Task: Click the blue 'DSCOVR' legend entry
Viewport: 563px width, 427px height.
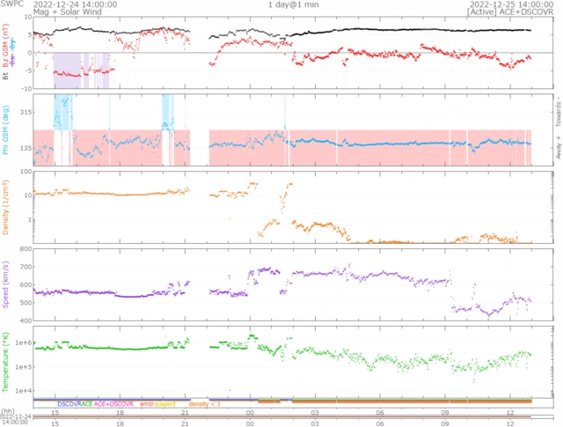Action: tap(70, 403)
